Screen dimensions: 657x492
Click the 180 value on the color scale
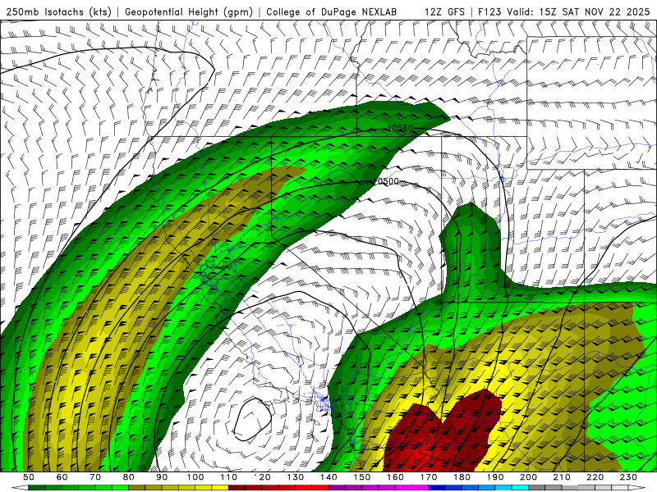tap(462, 477)
